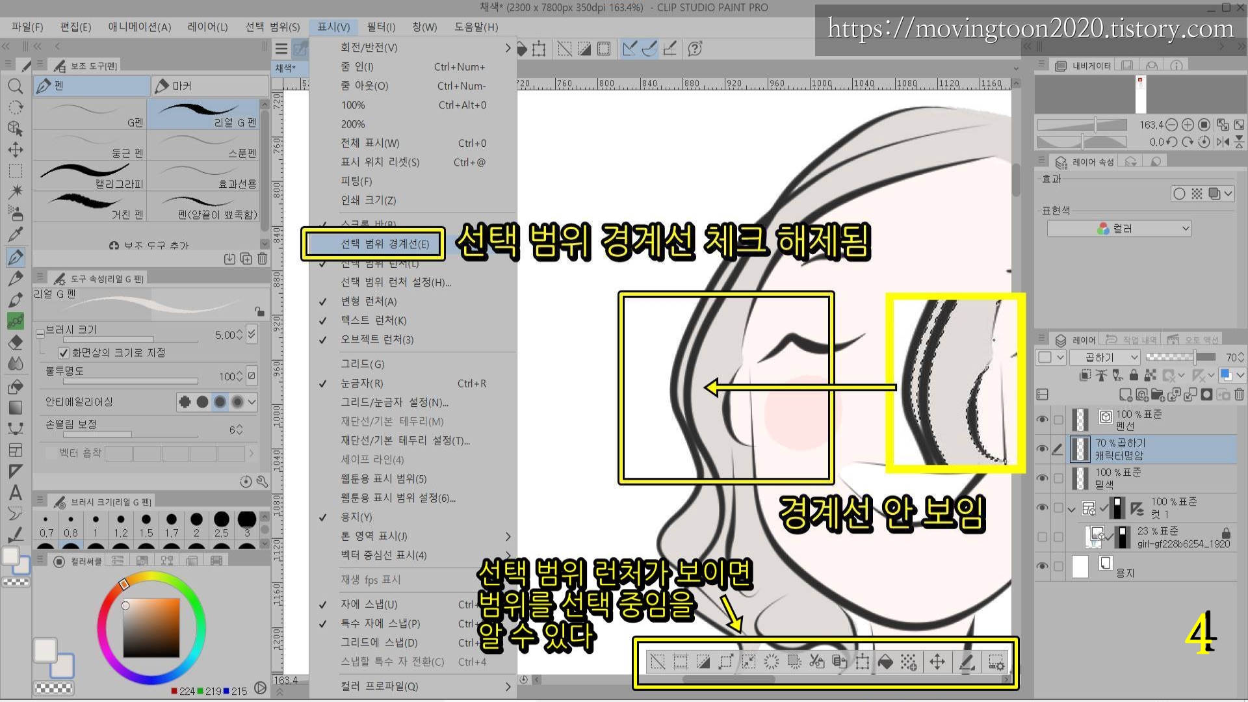Click delete layer trash icon
Image resolution: width=1248 pixels, height=702 pixels.
(x=1239, y=395)
